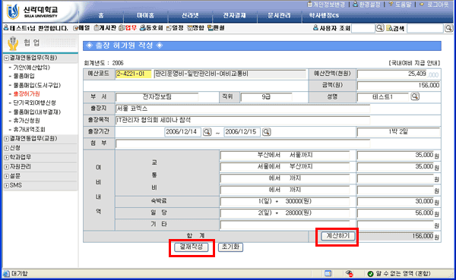Click the 숙박료 amount field showing 30,000
456x280 pixels.
point(395,202)
